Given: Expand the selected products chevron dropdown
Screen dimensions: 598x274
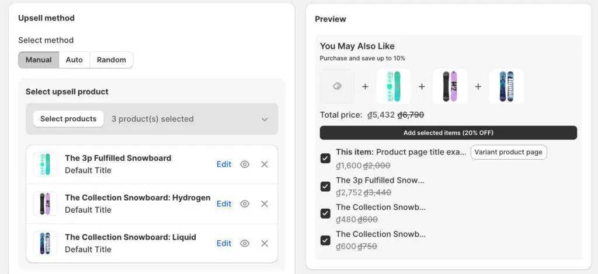Looking at the screenshot, I should click(x=265, y=120).
